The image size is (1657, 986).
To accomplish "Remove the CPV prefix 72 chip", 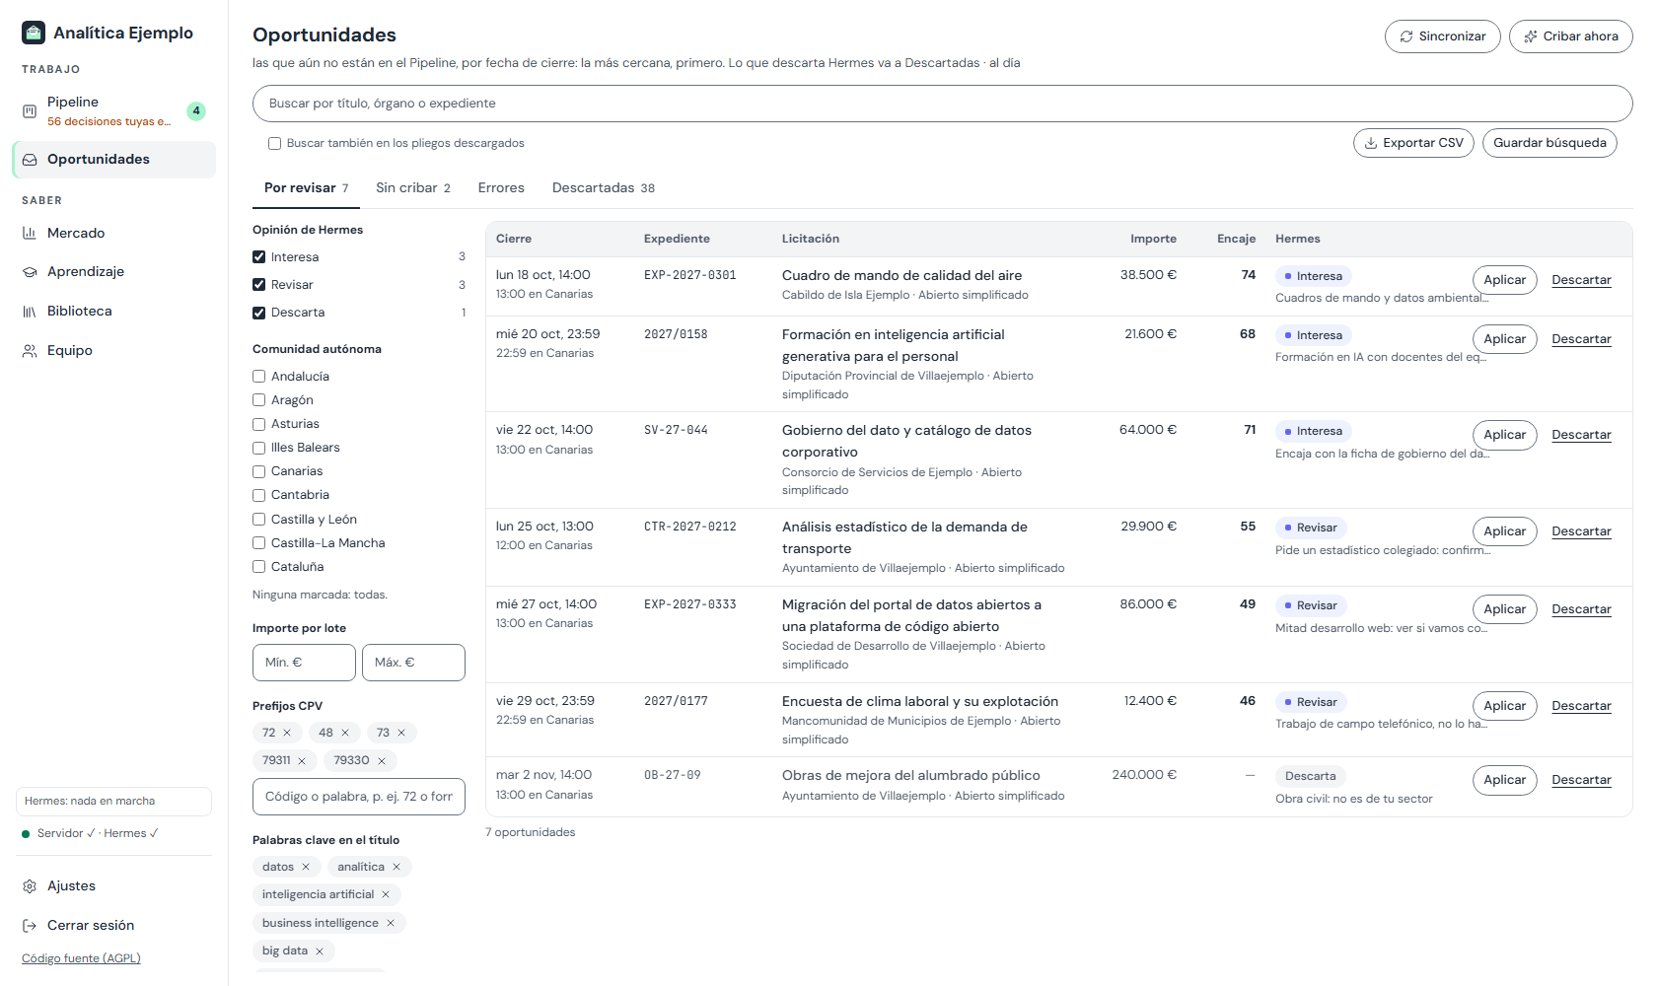I will click(x=287, y=733).
